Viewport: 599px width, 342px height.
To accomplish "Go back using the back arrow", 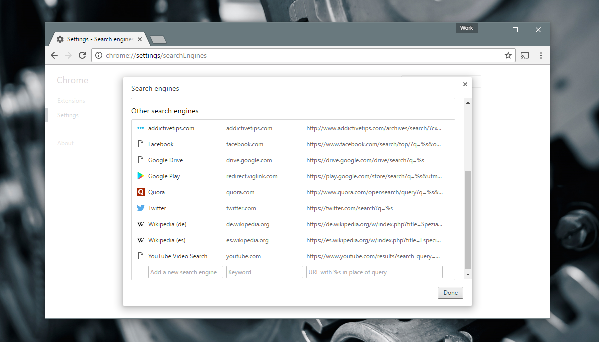I will (x=54, y=55).
